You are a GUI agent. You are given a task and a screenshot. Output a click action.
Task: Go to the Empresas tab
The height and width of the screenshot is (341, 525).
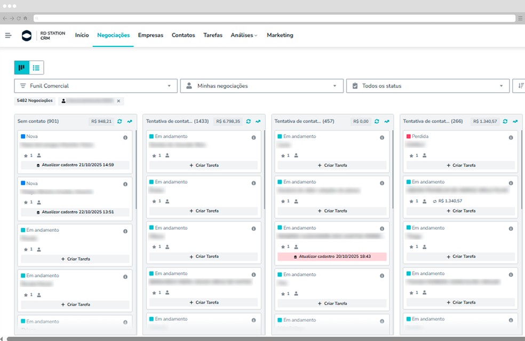pos(150,36)
